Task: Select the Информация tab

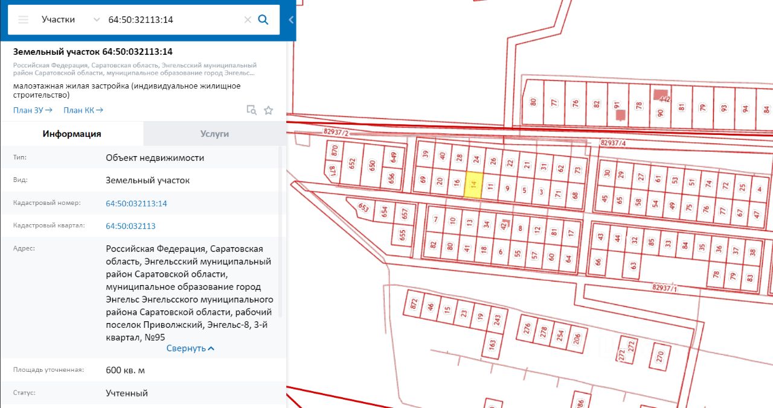Action: [72, 134]
